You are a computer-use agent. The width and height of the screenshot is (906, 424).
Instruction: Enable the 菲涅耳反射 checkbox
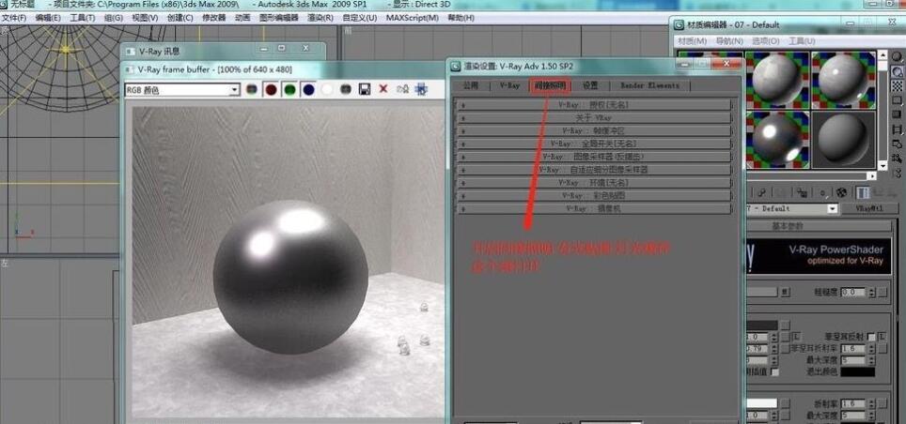(x=870, y=336)
